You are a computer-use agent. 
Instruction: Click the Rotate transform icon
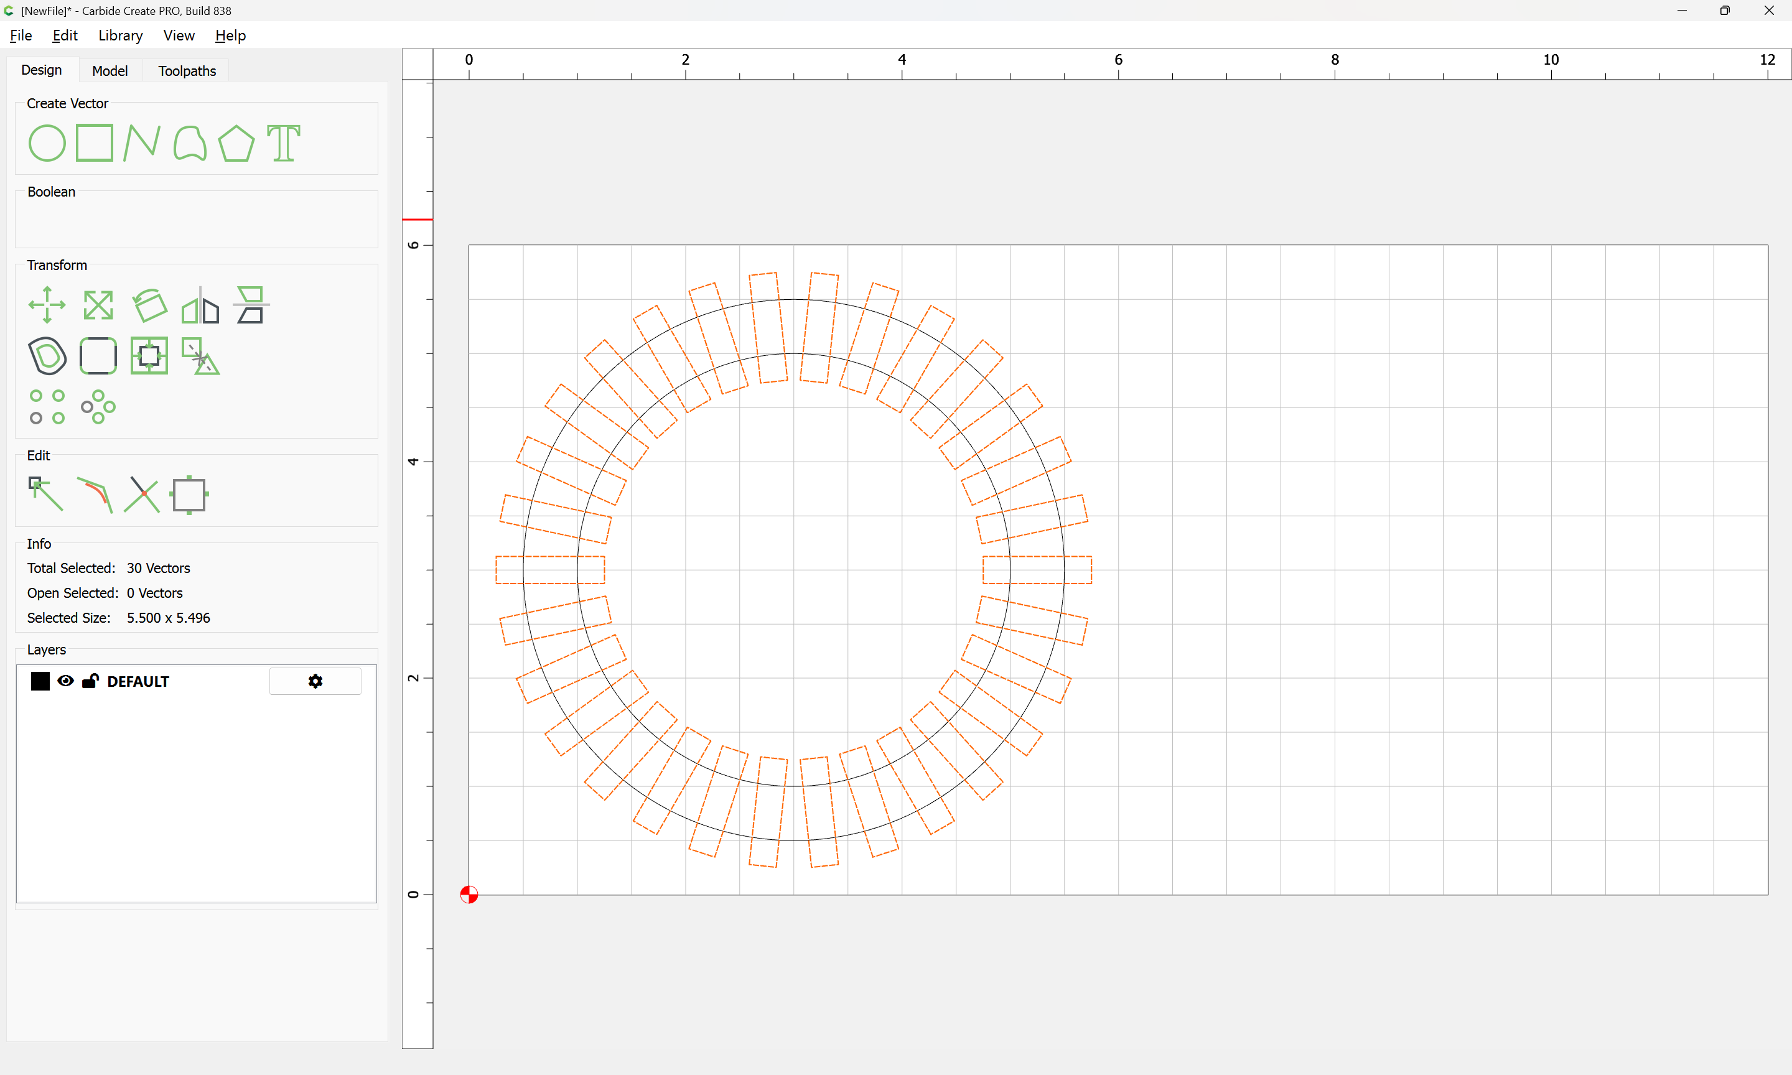[150, 305]
